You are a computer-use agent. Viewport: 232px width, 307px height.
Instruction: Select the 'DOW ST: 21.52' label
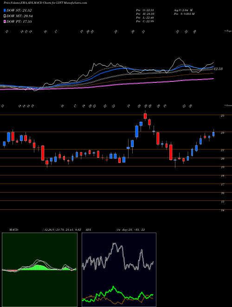[x=19, y=11]
